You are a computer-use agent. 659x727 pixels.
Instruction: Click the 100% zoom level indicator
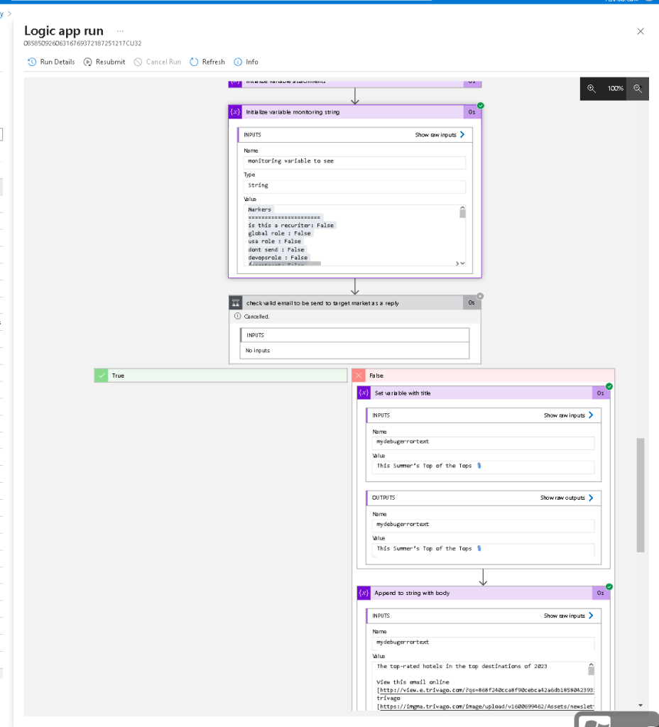point(615,89)
